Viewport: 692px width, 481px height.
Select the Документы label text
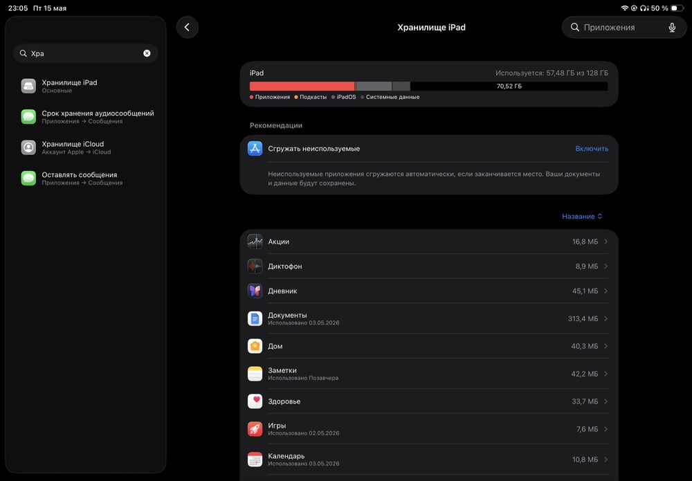tap(287, 315)
